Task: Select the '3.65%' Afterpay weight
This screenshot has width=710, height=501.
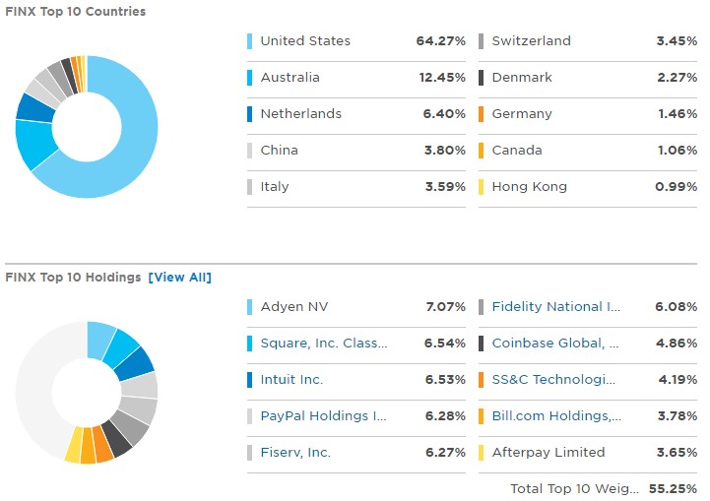Action: [677, 453]
